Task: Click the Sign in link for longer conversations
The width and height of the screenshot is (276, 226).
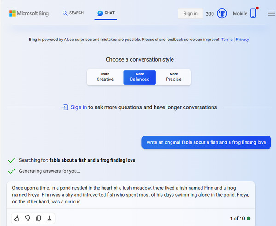Action: pos(79,107)
